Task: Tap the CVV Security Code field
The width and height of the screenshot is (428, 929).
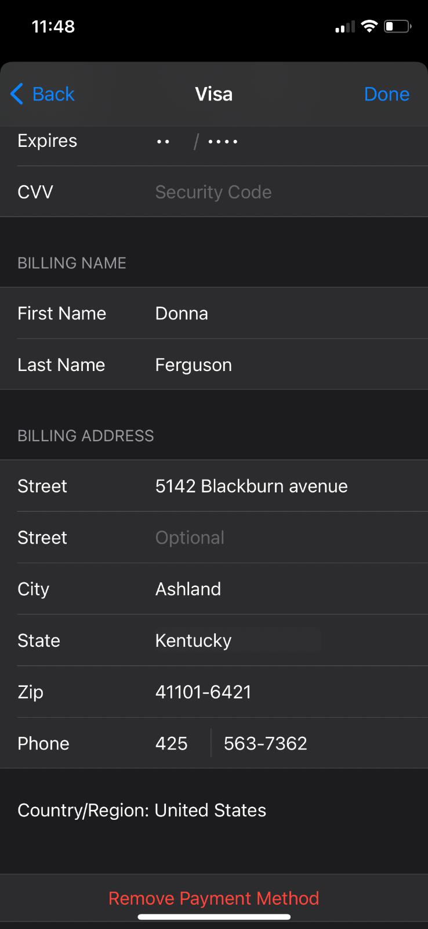Action: click(x=213, y=192)
